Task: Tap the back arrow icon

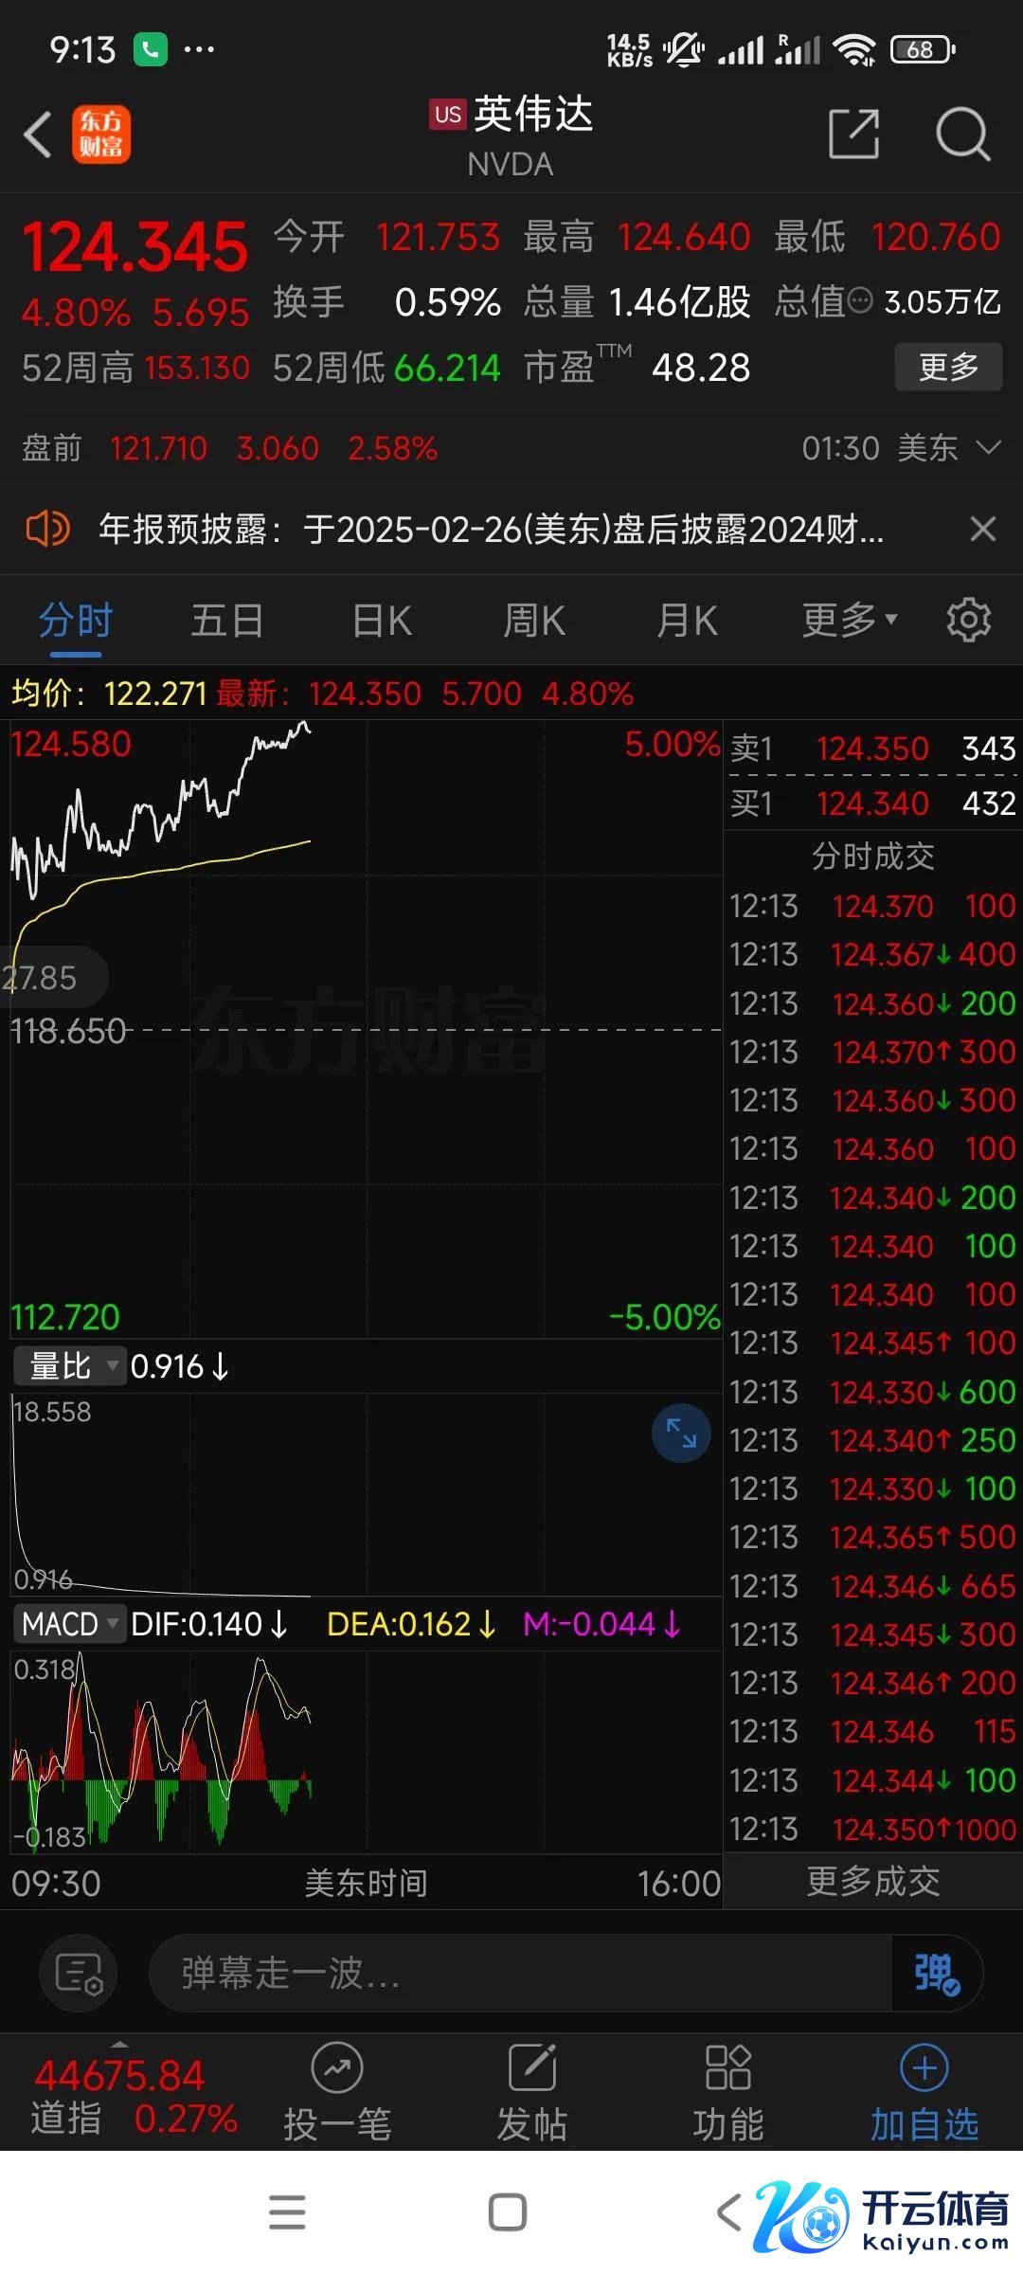Action: [x=38, y=135]
